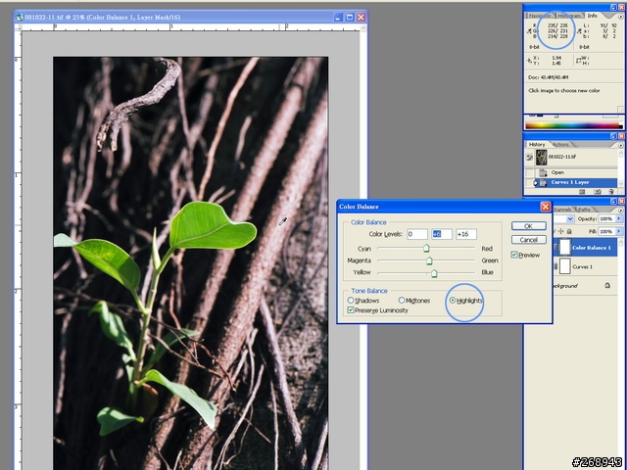Image resolution: width=627 pixels, height=470 pixels.
Task: Click the document icon in image title bar
Action: click(20, 18)
